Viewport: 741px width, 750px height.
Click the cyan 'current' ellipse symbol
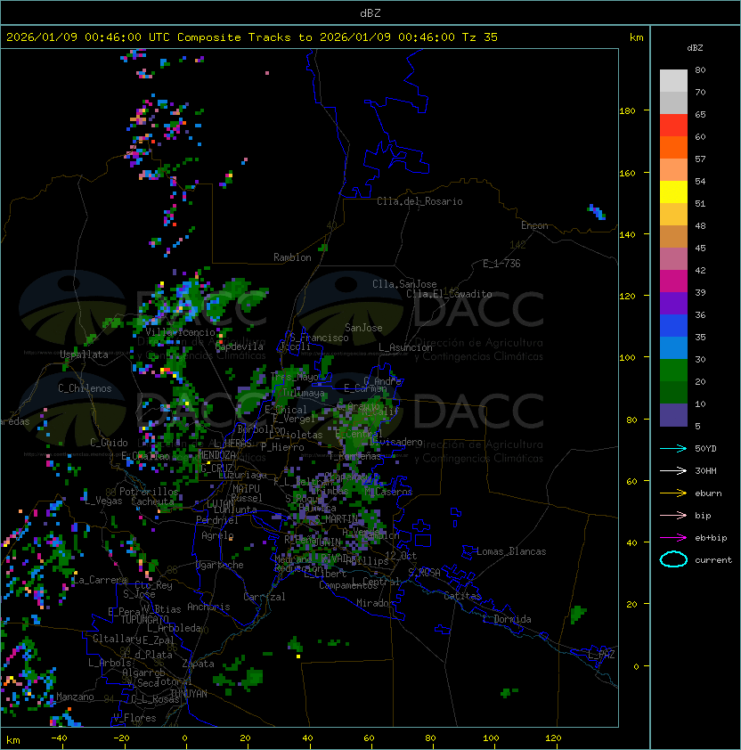(x=673, y=559)
